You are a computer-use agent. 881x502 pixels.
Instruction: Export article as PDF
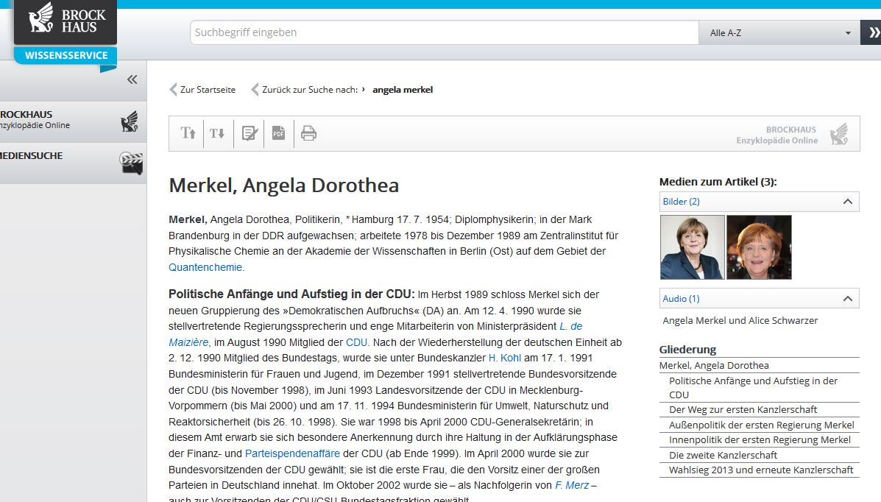(x=279, y=133)
